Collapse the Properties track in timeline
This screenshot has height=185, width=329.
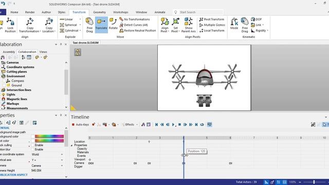coord(72,145)
